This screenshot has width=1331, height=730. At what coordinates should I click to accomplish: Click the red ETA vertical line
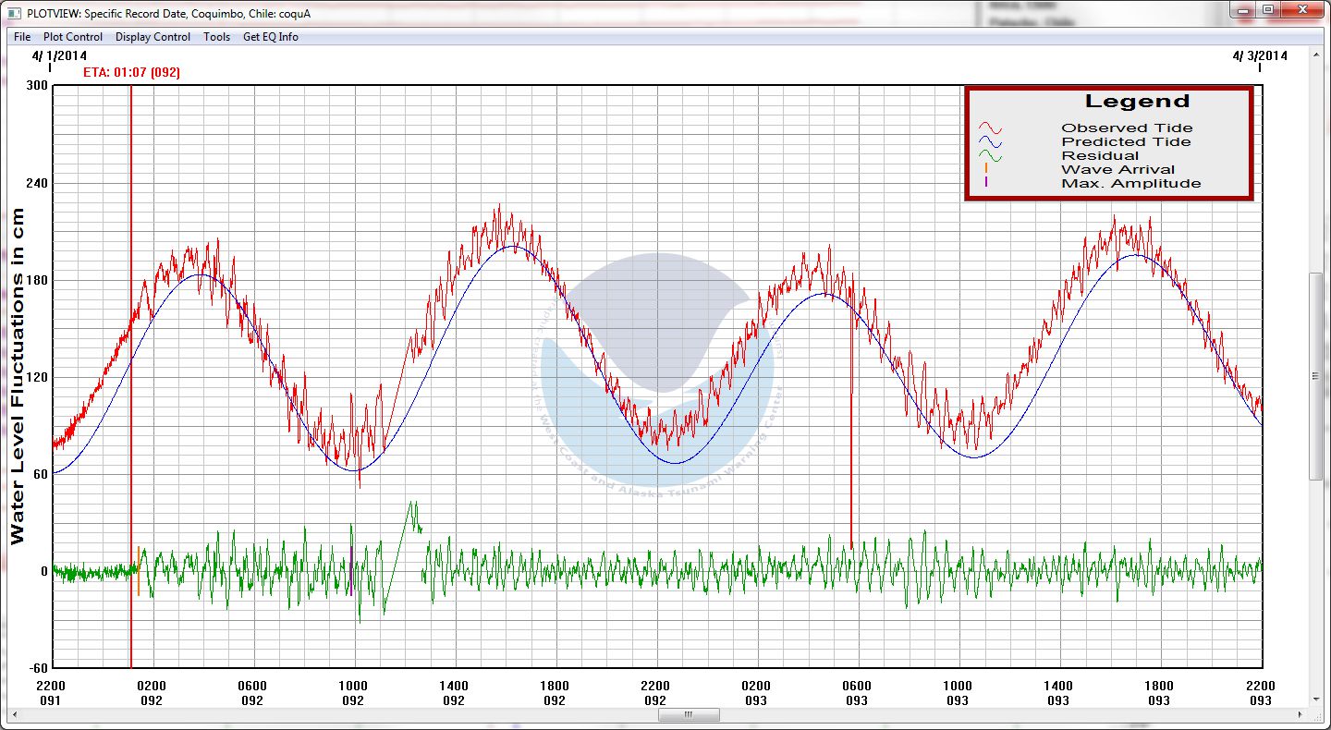(131, 376)
